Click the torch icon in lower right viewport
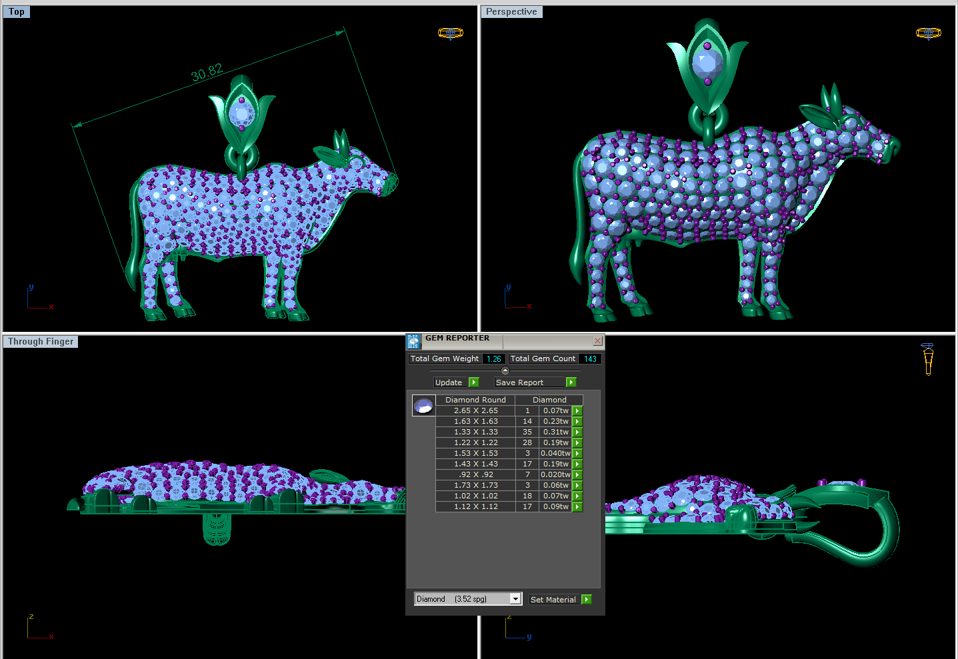The image size is (958, 659). (927, 359)
